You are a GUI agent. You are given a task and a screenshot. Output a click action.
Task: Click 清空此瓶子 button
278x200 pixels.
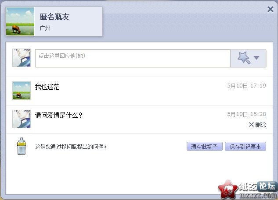204,146
